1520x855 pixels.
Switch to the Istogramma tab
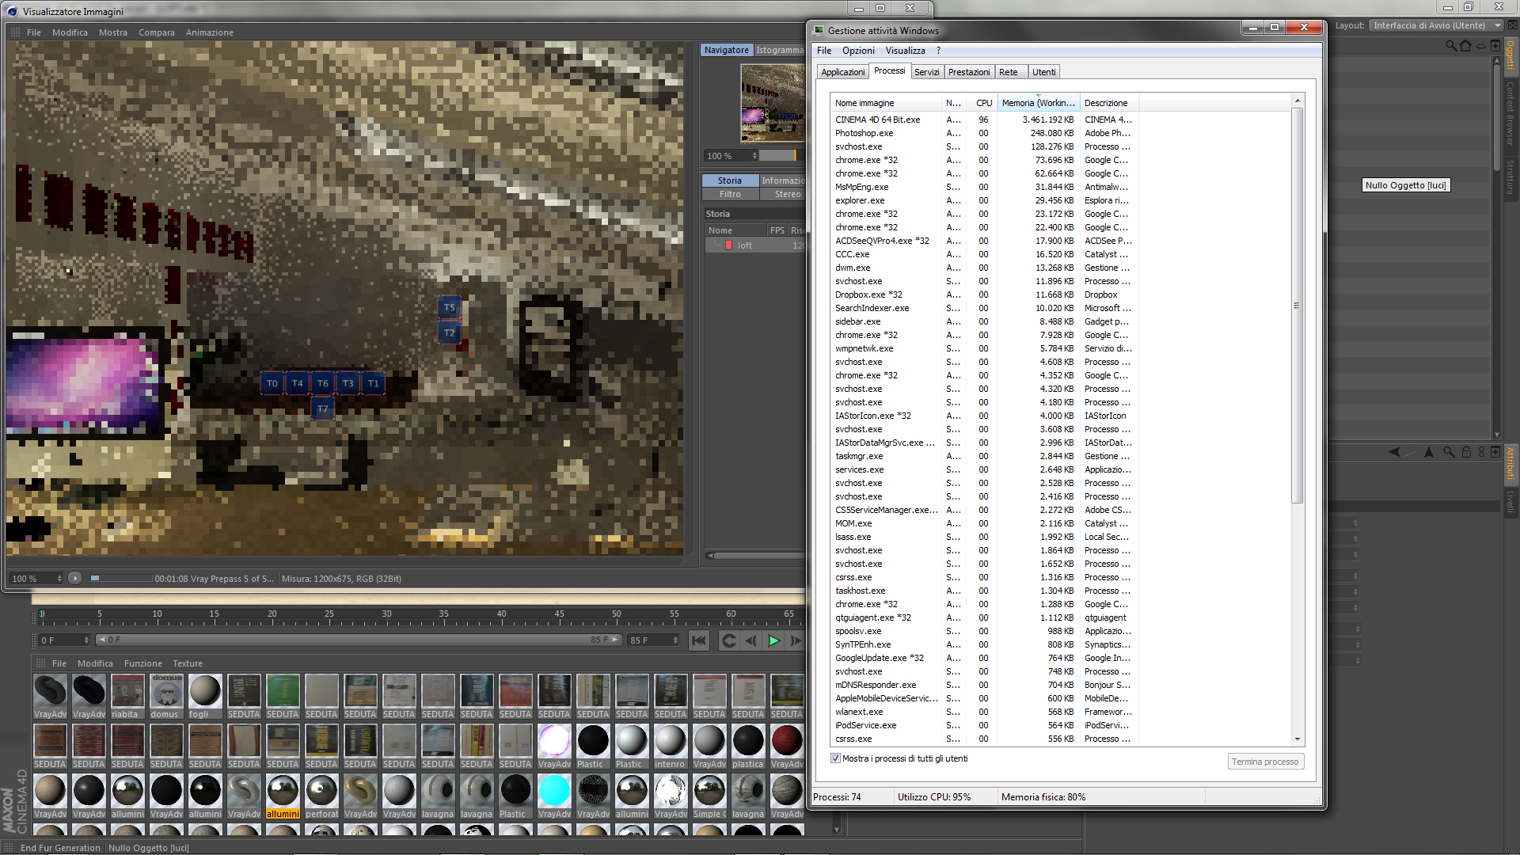tap(779, 50)
